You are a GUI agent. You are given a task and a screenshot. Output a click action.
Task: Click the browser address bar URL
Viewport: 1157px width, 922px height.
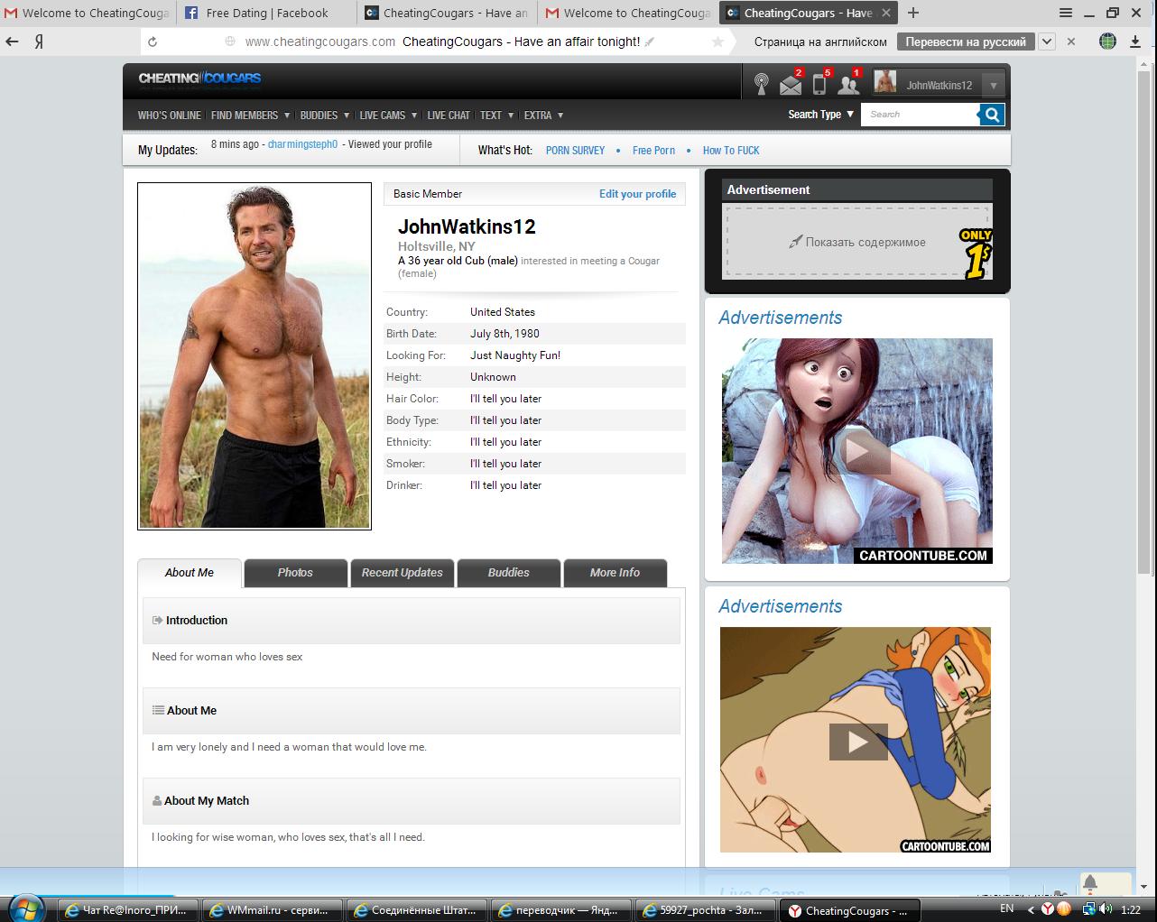point(319,41)
